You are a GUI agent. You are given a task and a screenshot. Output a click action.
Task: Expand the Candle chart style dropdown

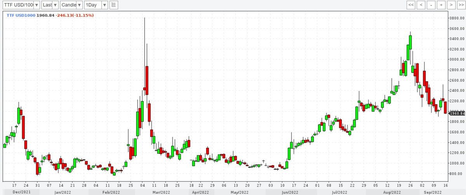[x=71, y=5]
